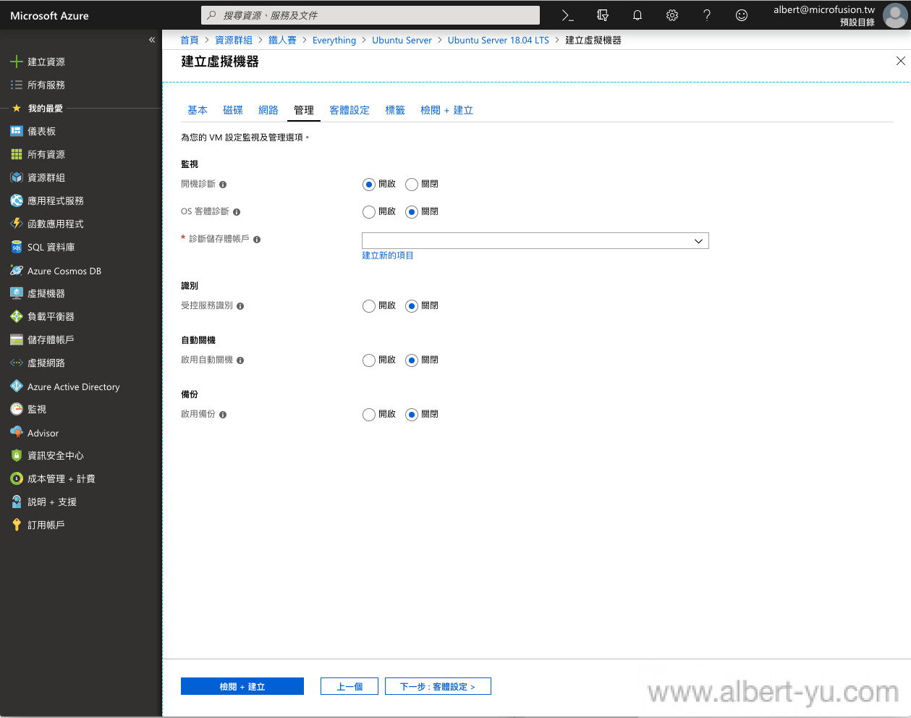Set 啟用自動關機 to 開啟
The image size is (911, 718).
pyautogui.click(x=369, y=360)
